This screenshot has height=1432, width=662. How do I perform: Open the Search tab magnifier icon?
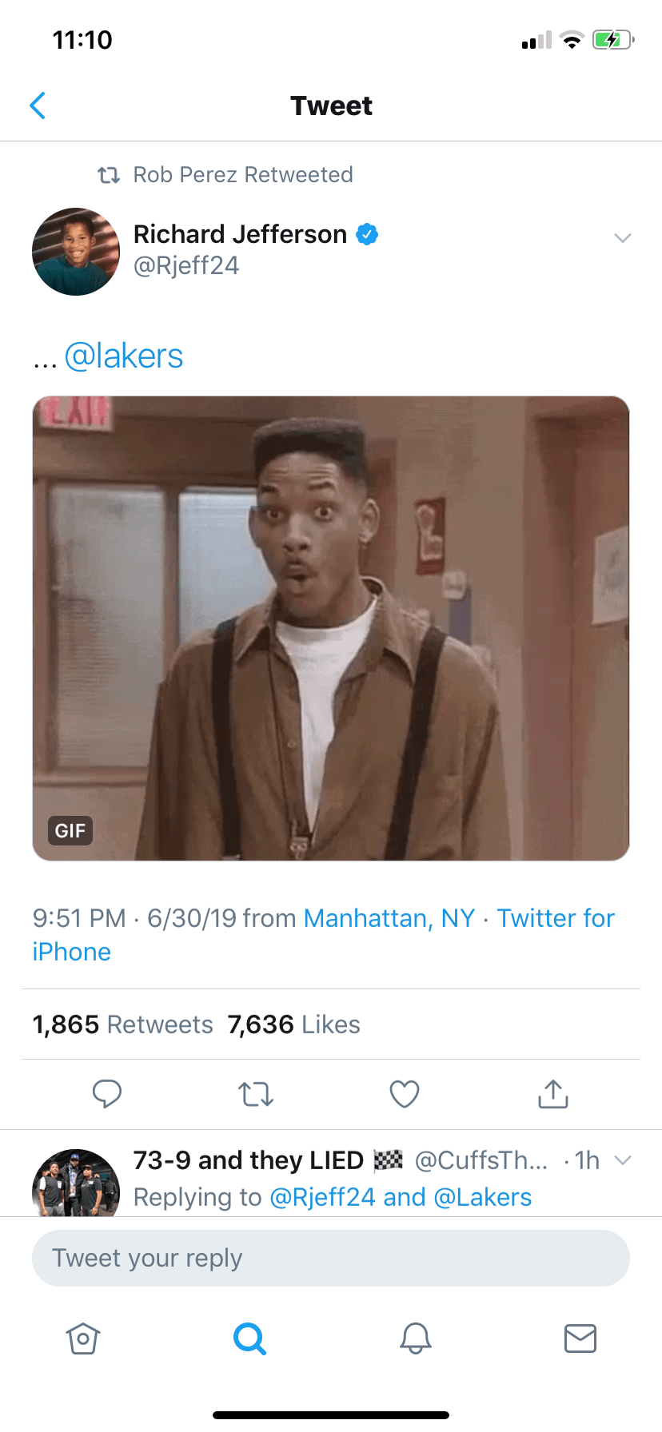coord(249,1338)
